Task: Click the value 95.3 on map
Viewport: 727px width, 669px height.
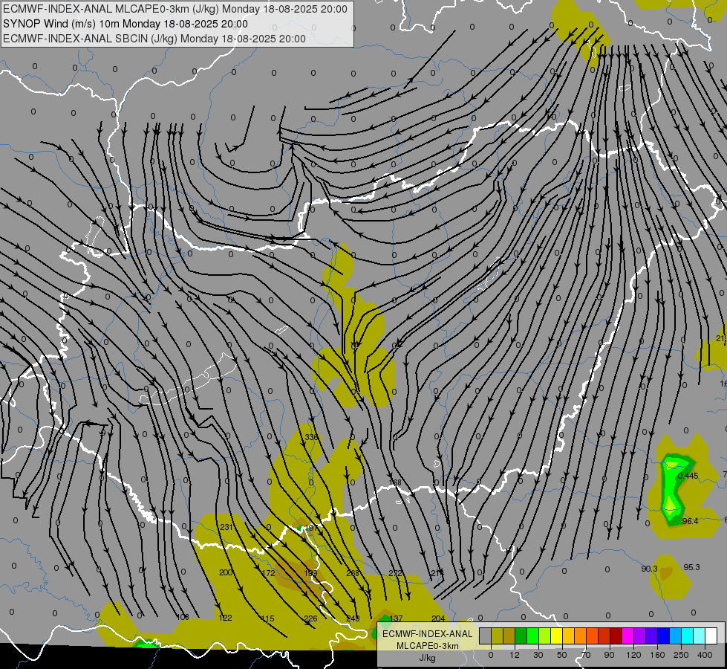Action: 692,567
